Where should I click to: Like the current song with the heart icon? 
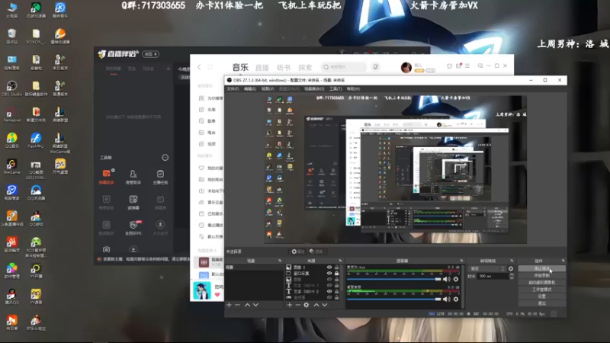click(x=217, y=294)
